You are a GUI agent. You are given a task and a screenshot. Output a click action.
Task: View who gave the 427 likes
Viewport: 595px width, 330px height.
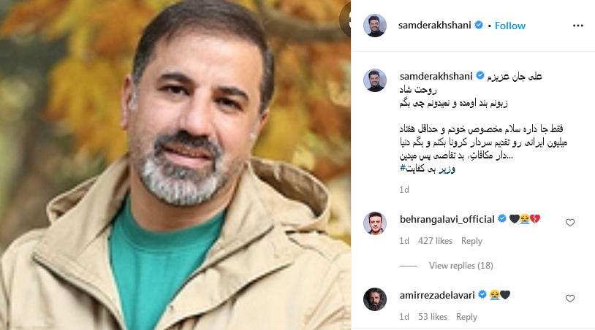point(435,241)
